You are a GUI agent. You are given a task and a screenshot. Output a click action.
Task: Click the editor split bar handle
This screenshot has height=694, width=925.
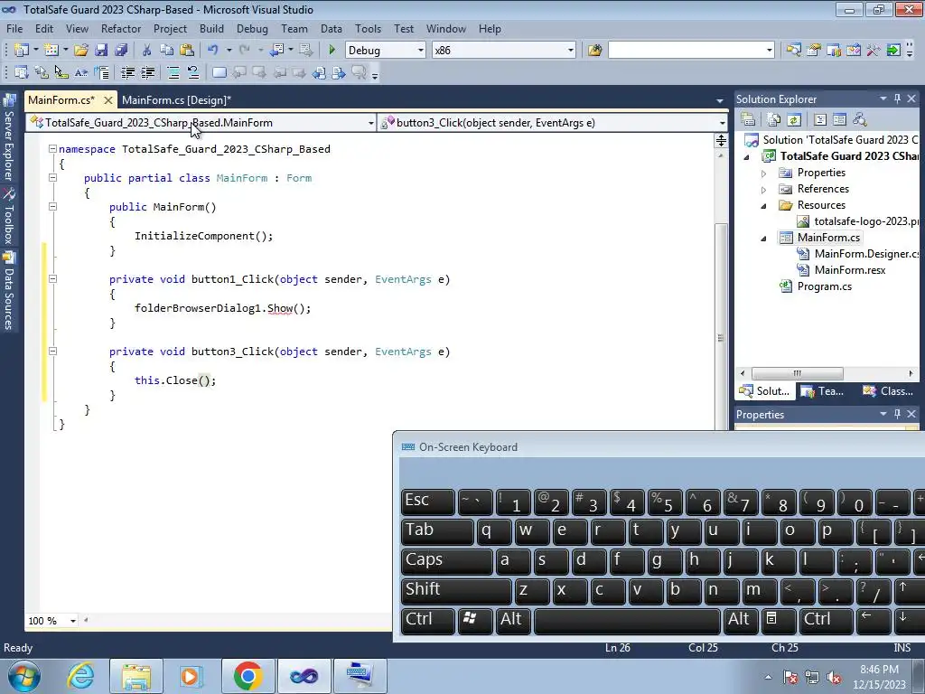(x=721, y=140)
